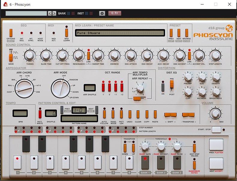Click the Pure Square preset name display

point(120,33)
